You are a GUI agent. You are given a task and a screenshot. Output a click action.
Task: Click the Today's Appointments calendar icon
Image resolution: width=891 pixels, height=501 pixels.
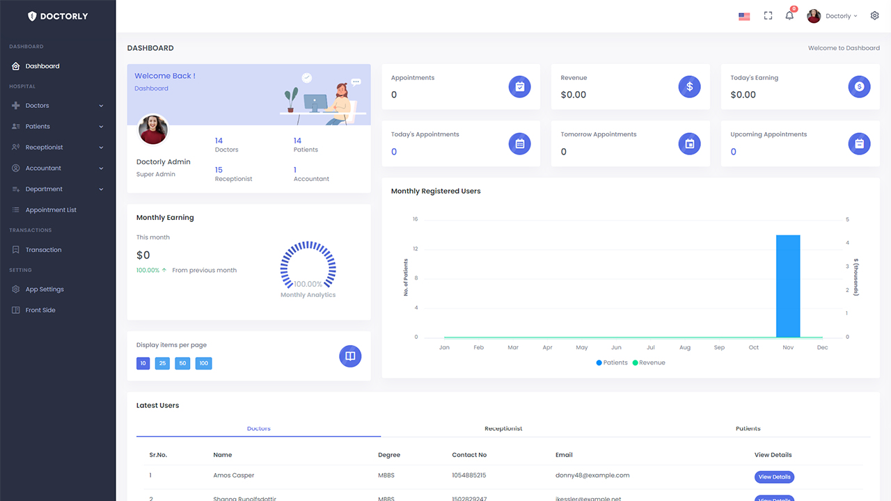(519, 143)
